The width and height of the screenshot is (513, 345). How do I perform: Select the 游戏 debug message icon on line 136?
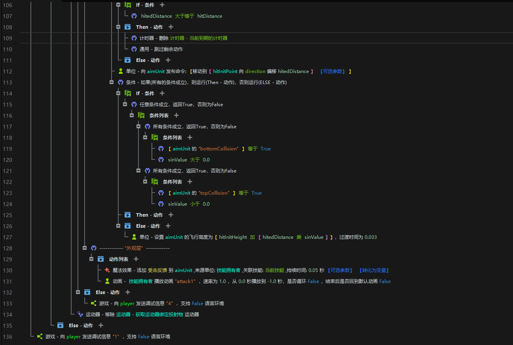click(x=40, y=337)
